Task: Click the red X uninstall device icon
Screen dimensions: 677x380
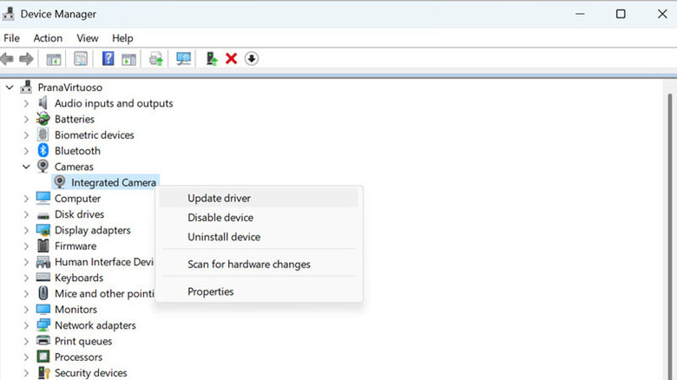Action: [x=231, y=59]
